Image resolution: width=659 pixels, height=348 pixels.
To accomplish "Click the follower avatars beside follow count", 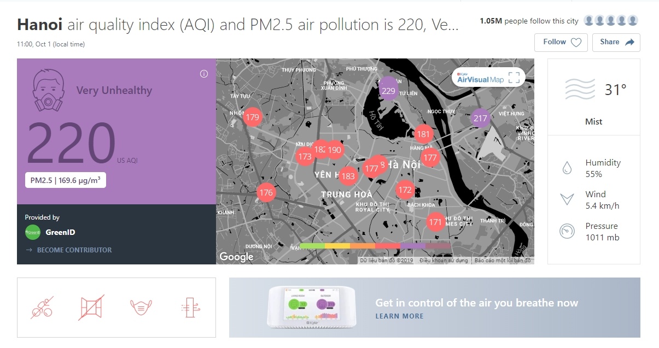I will coord(610,21).
